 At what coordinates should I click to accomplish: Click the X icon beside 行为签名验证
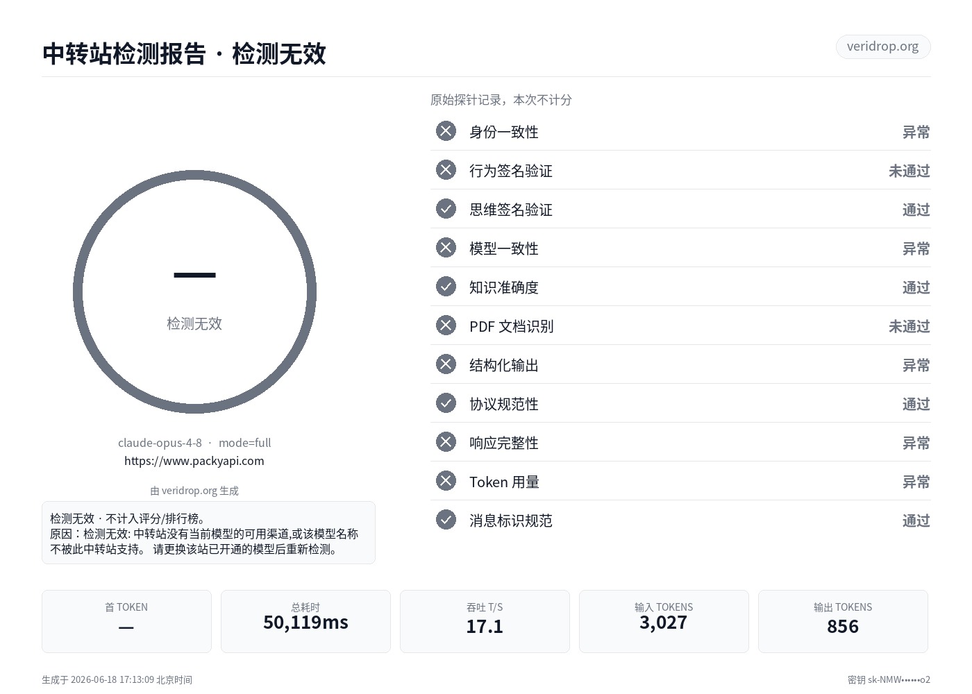(446, 170)
